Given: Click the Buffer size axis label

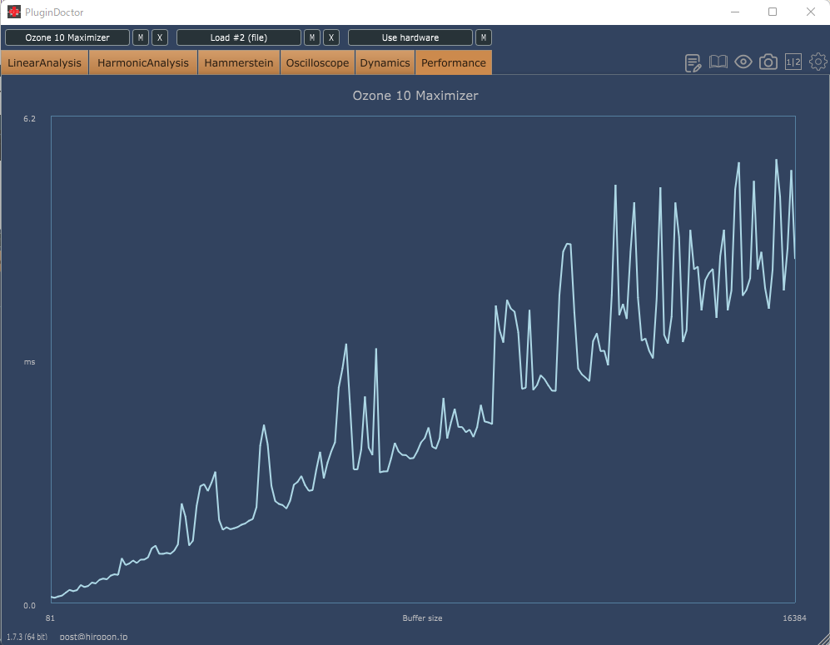Looking at the screenshot, I should pos(422,618).
